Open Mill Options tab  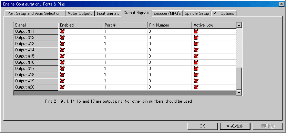point(224,13)
